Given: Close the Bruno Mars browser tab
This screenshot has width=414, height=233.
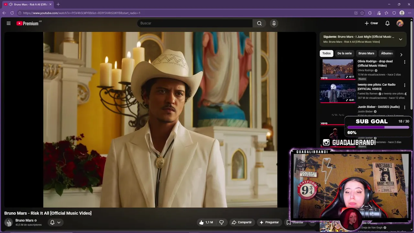Looking at the screenshot, I should (x=50, y=4).
